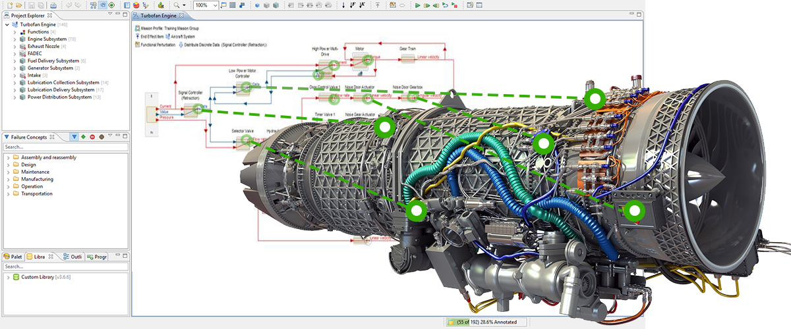Screen dimensions: 791x329
Task: Click the Open folder icon in toolbar
Action: [x=20, y=5]
